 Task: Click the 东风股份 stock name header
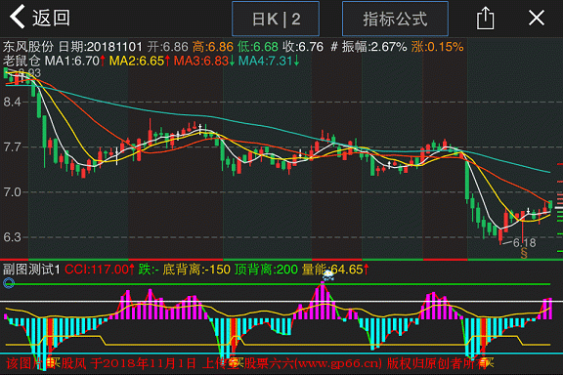(x=28, y=47)
